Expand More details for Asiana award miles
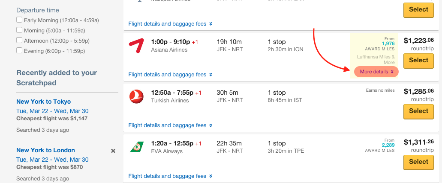442x183 pixels. click(376, 72)
